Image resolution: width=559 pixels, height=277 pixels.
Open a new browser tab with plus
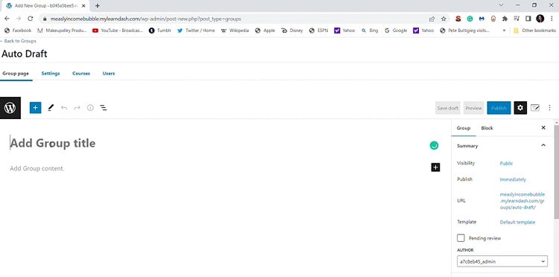(98, 6)
